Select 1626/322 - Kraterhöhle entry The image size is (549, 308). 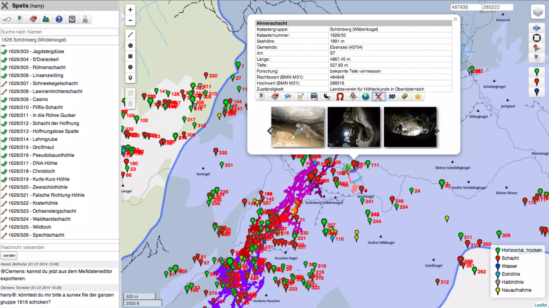pos(33,203)
